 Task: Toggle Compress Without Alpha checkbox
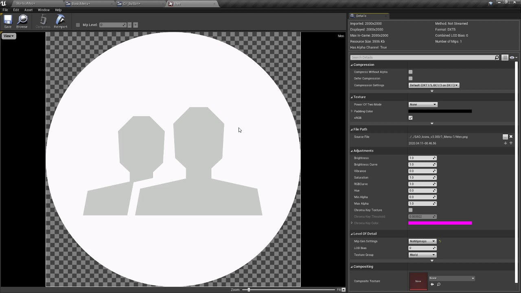pyautogui.click(x=410, y=72)
